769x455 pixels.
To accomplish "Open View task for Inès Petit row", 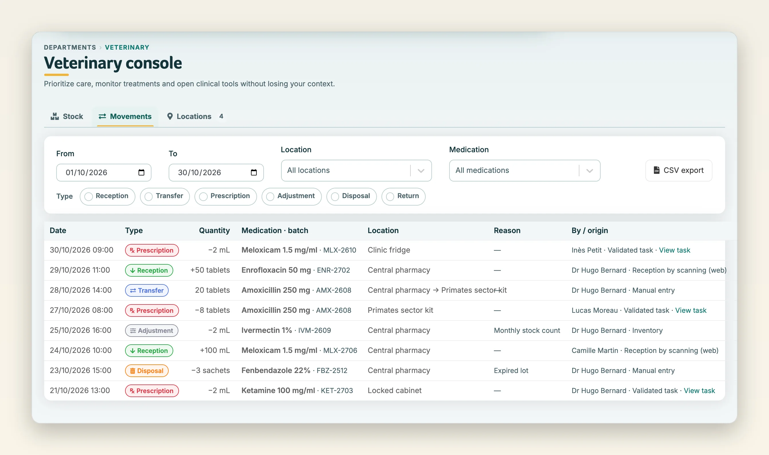I will (x=674, y=250).
